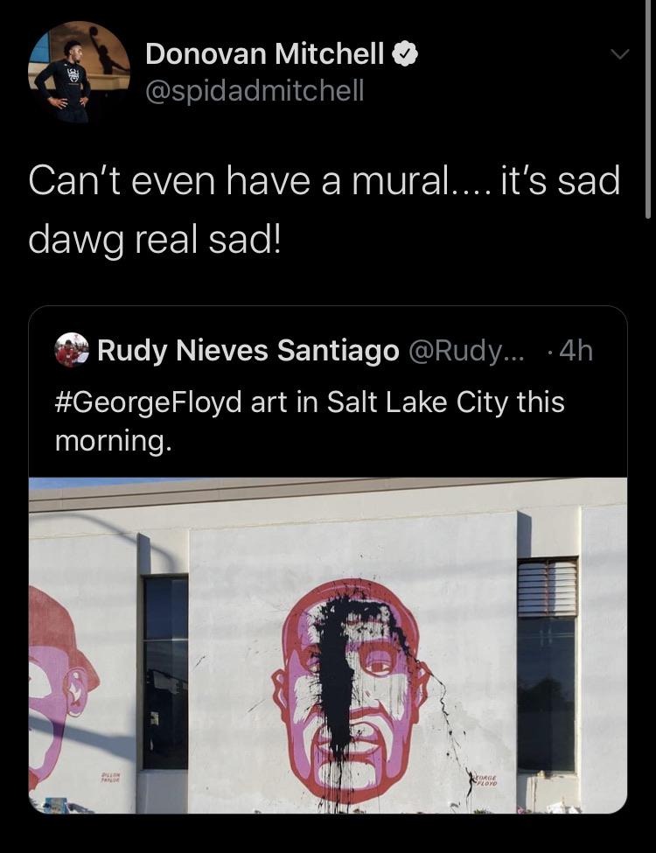656x853 pixels.
Task: Click the truncated @Rudy... handle
Action: (x=467, y=351)
